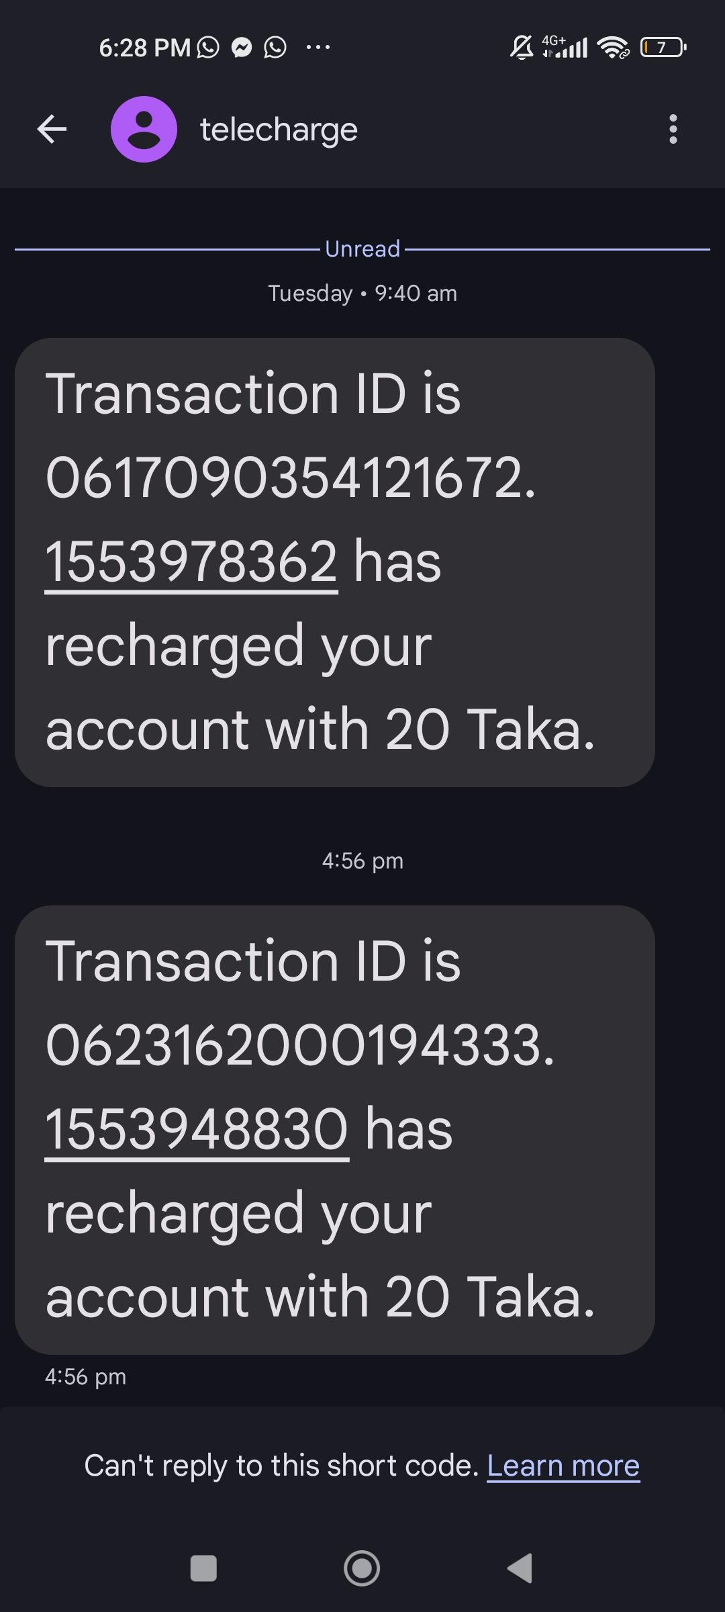Screen dimensions: 725x1612
Task: Tap the underlined number 1553978362
Action: (x=191, y=562)
